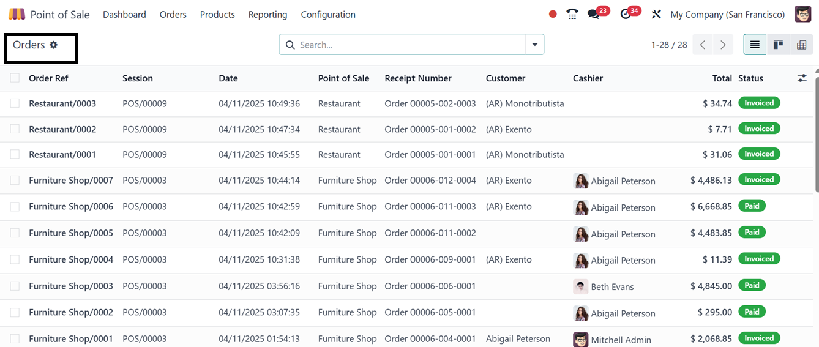Switch to the pivot table view
The width and height of the screenshot is (819, 347).
point(801,45)
